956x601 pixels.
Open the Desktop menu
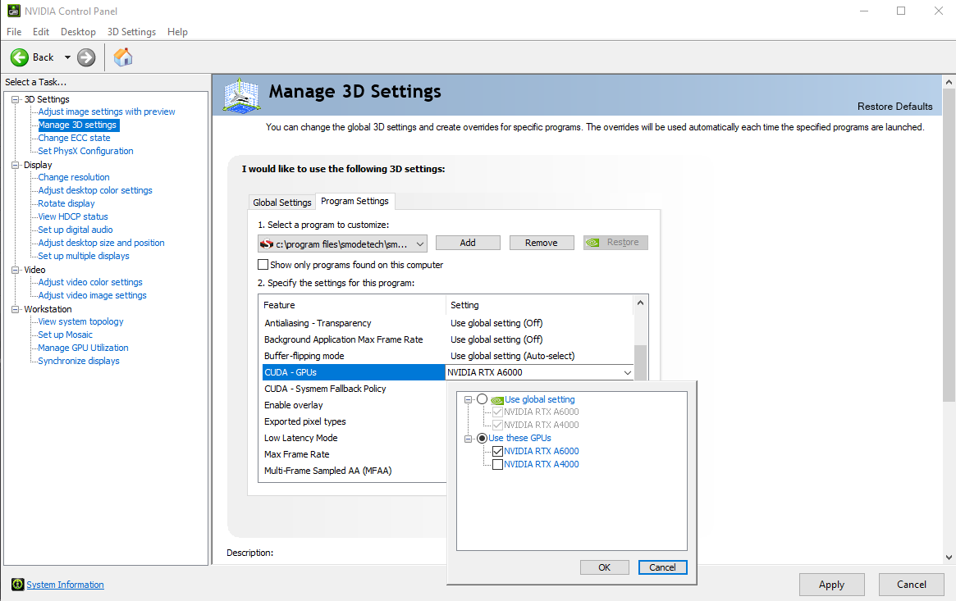[78, 32]
